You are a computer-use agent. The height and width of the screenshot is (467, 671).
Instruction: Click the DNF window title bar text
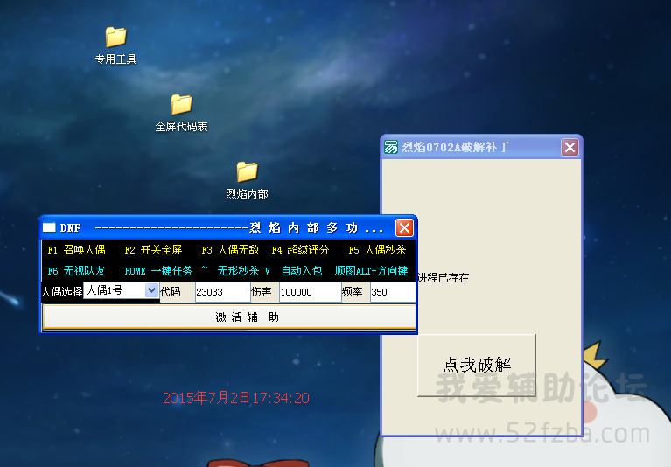coord(221,227)
